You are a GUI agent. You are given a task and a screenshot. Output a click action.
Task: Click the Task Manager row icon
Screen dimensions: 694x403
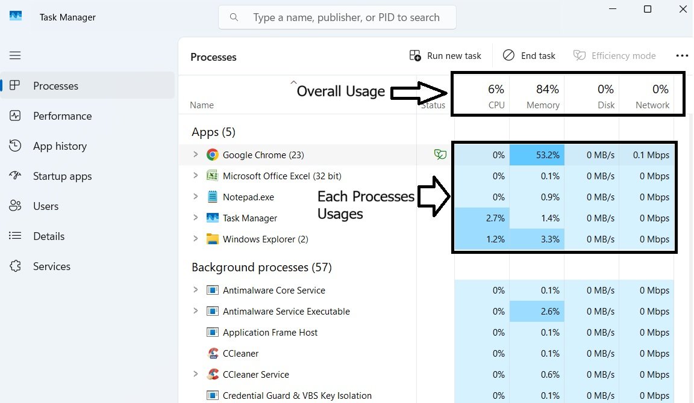(x=213, y=218)
